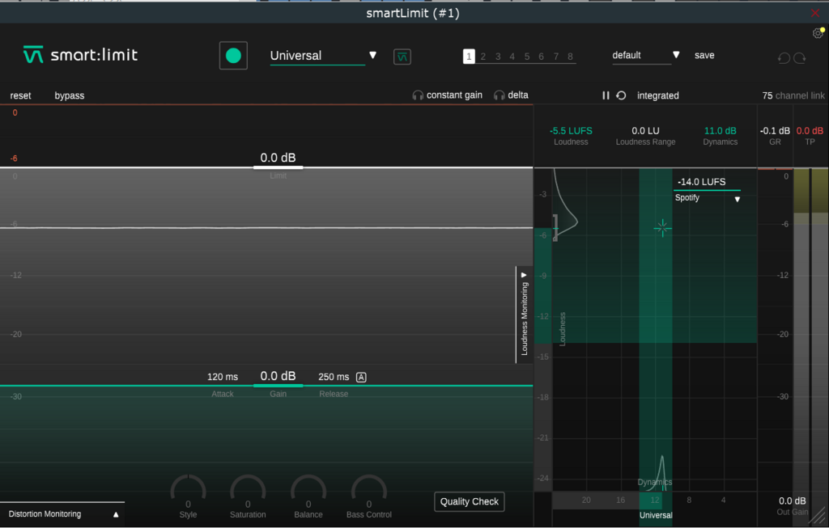Click the 0.0 dB Out Gain value
Screen dimensions: 829x528
click(x=792, y=501)
